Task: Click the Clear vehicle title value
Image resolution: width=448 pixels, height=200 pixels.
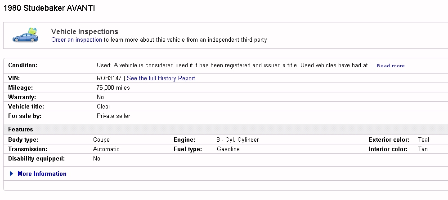Action: point(103,107)
